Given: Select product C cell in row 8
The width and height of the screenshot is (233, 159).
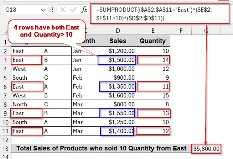Looking at the screenshot, I should pyautogui.click(x=57, y=105).
